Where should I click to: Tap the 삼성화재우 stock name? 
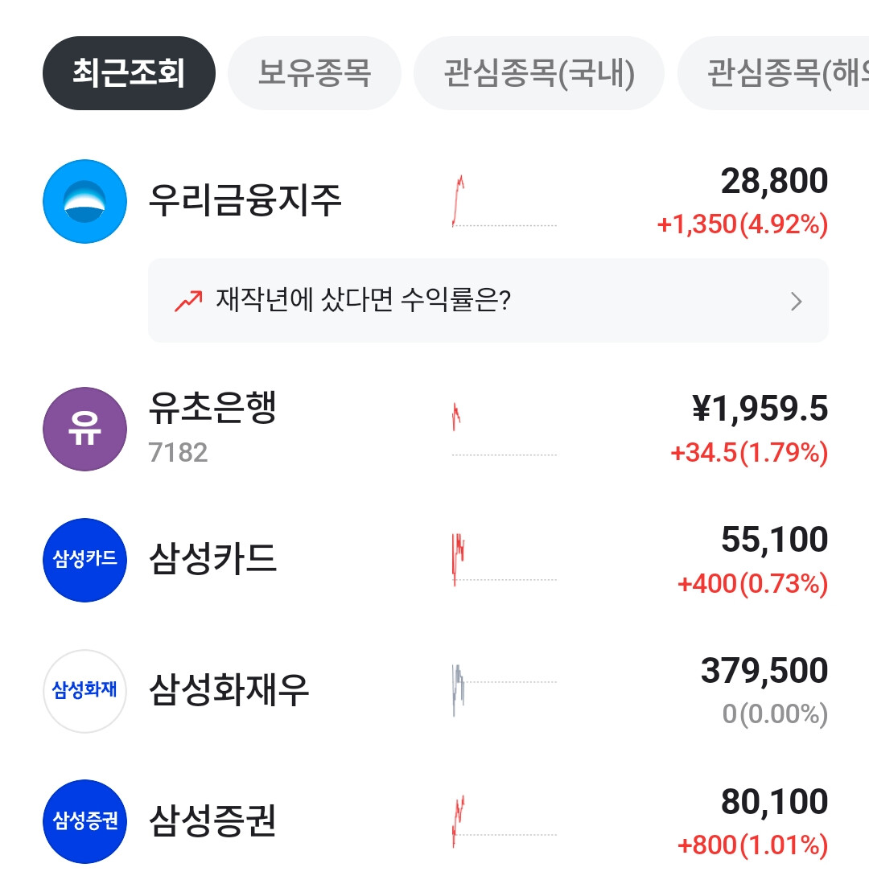pyautogui.click(x=229, y=691)
